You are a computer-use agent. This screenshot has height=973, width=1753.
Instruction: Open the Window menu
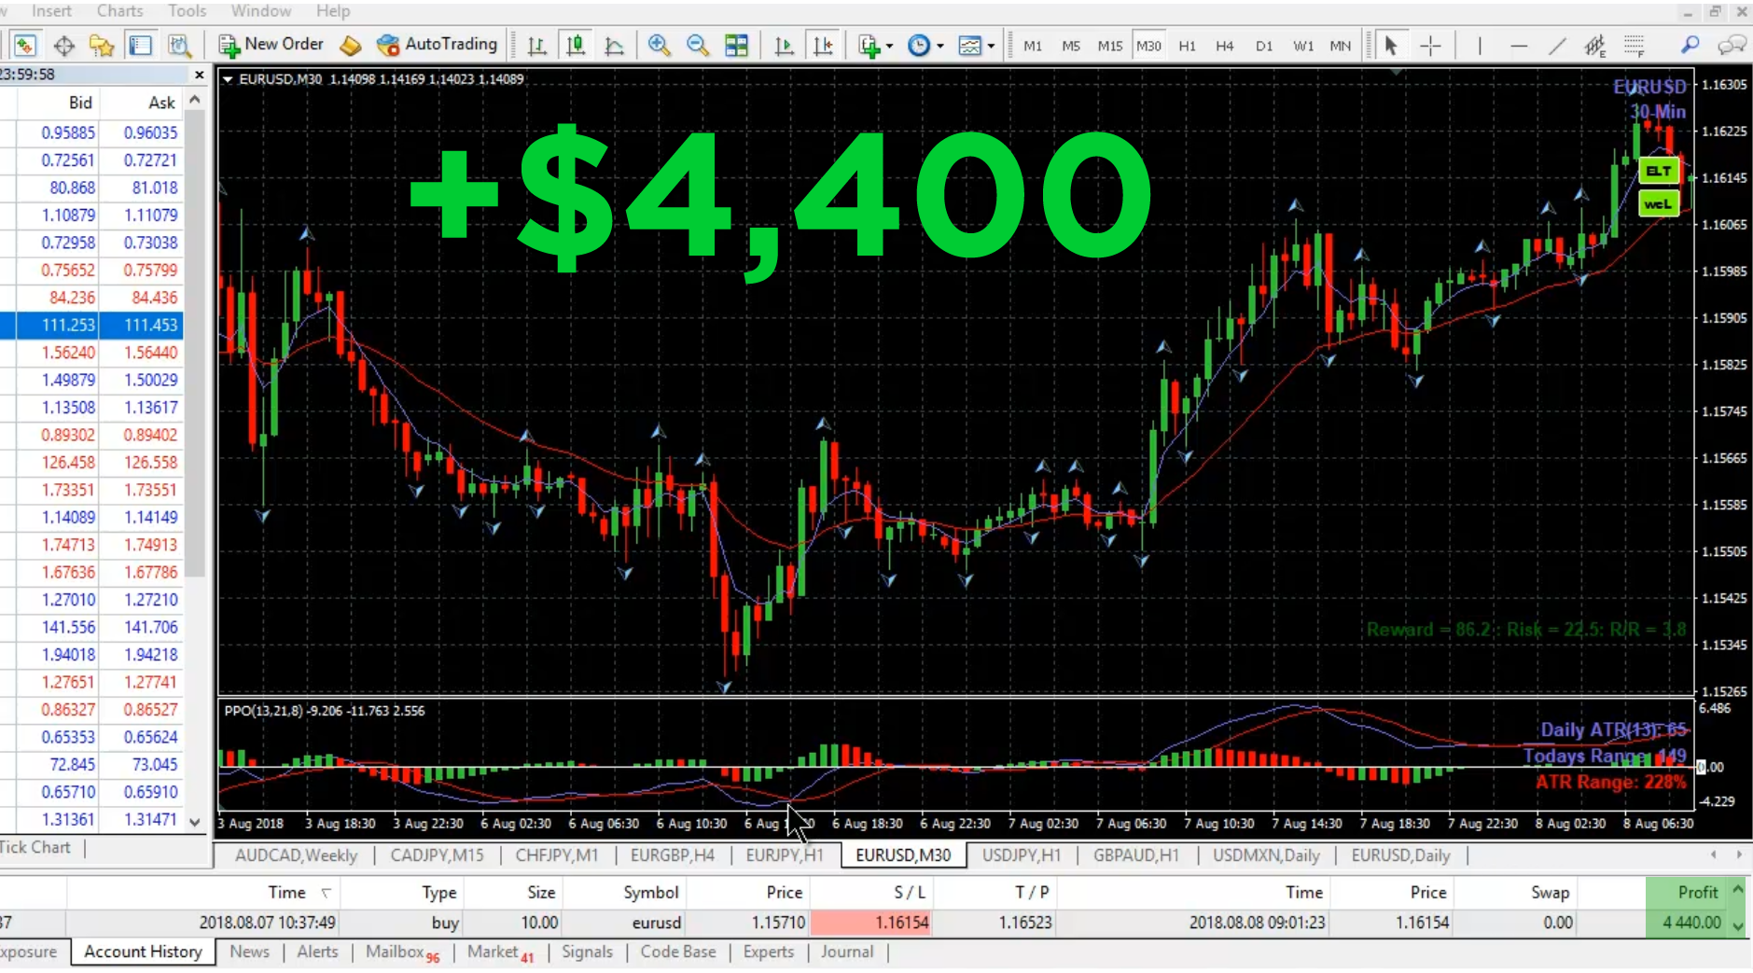[x=261, y=11]
